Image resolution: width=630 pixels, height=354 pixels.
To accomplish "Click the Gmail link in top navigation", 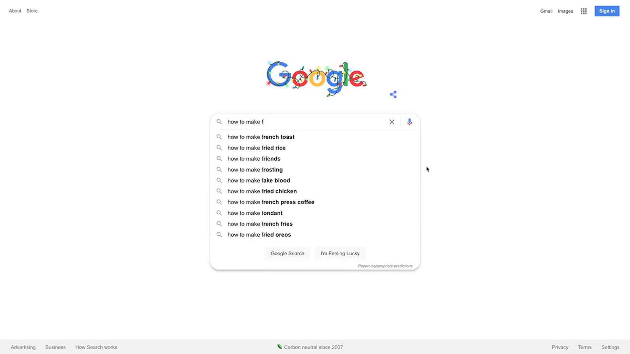I will (x=546, y=10).
